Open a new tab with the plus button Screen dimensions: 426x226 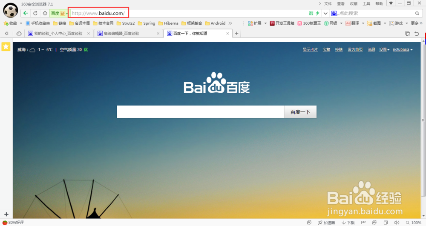[x=236, y=33]
